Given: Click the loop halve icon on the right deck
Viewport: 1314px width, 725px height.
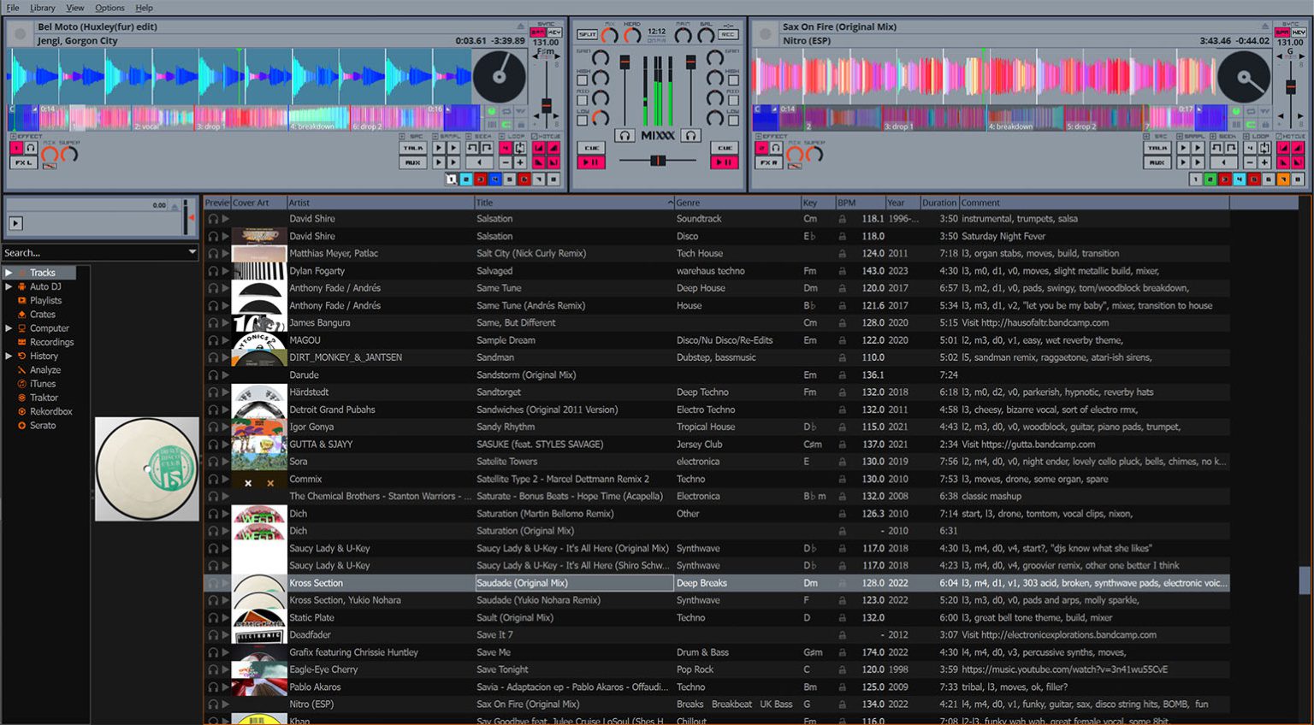Looking at the screenshot, I should (x=1249, y=162).
